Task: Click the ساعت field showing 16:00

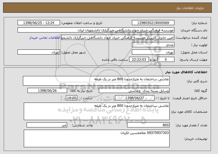Action: click(72, 98)
